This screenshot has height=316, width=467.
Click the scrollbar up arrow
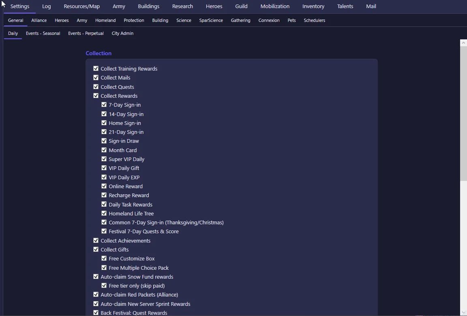[463, 43]
